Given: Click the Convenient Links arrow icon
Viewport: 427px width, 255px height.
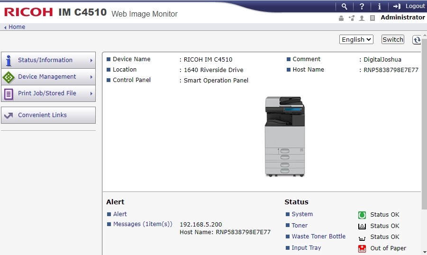Looking at the screenshot, I should pos(9,116).
